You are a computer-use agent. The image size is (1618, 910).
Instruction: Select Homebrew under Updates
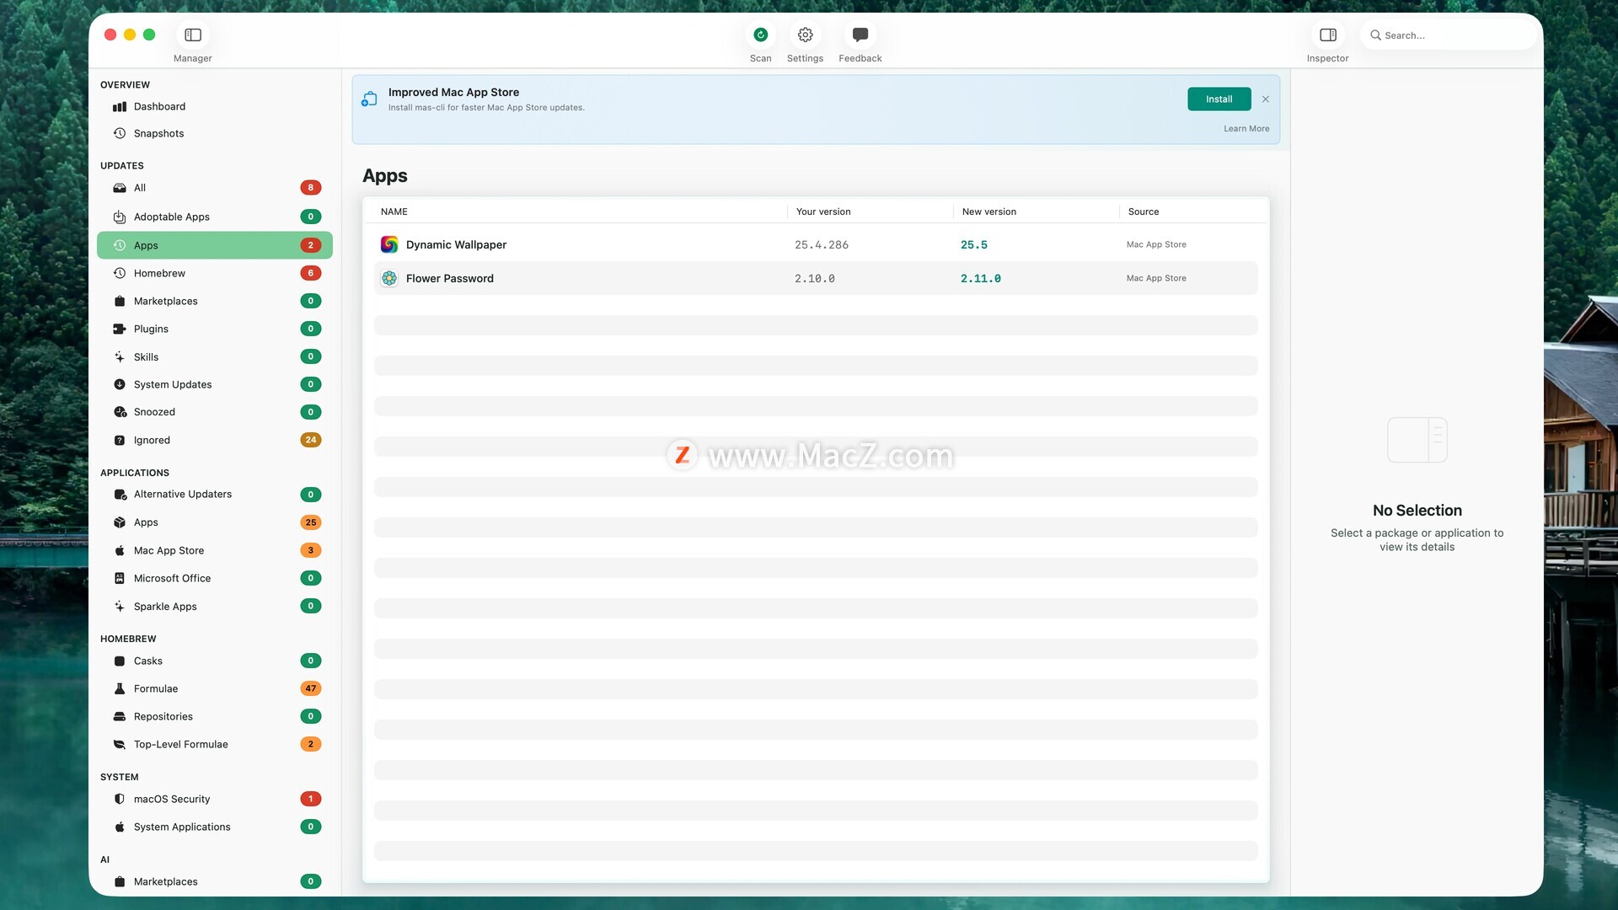click(x=215, y=273)
